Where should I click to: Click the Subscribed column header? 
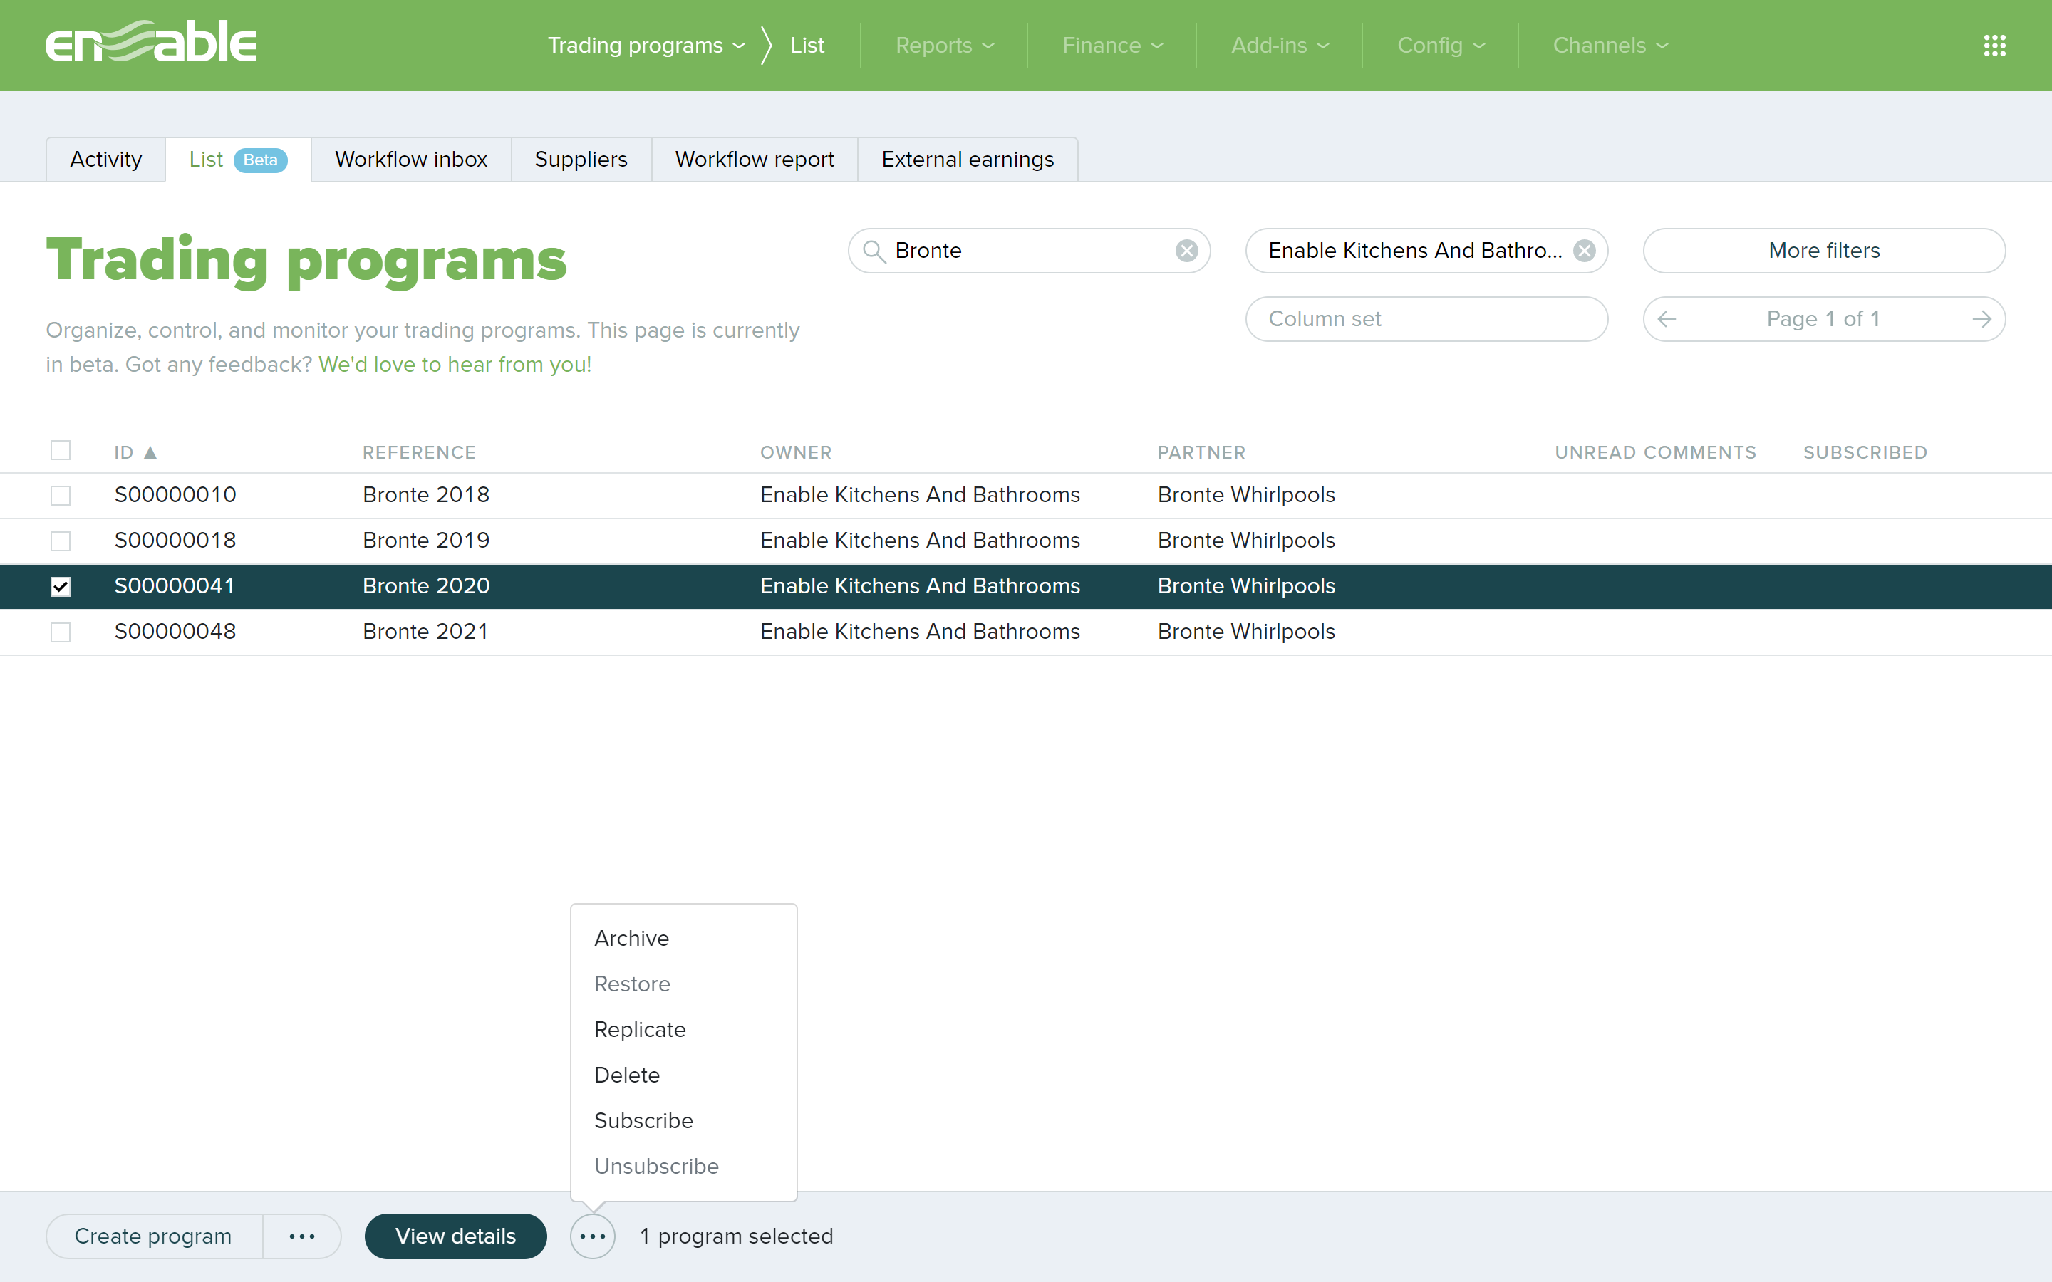tap(1865, 453)
